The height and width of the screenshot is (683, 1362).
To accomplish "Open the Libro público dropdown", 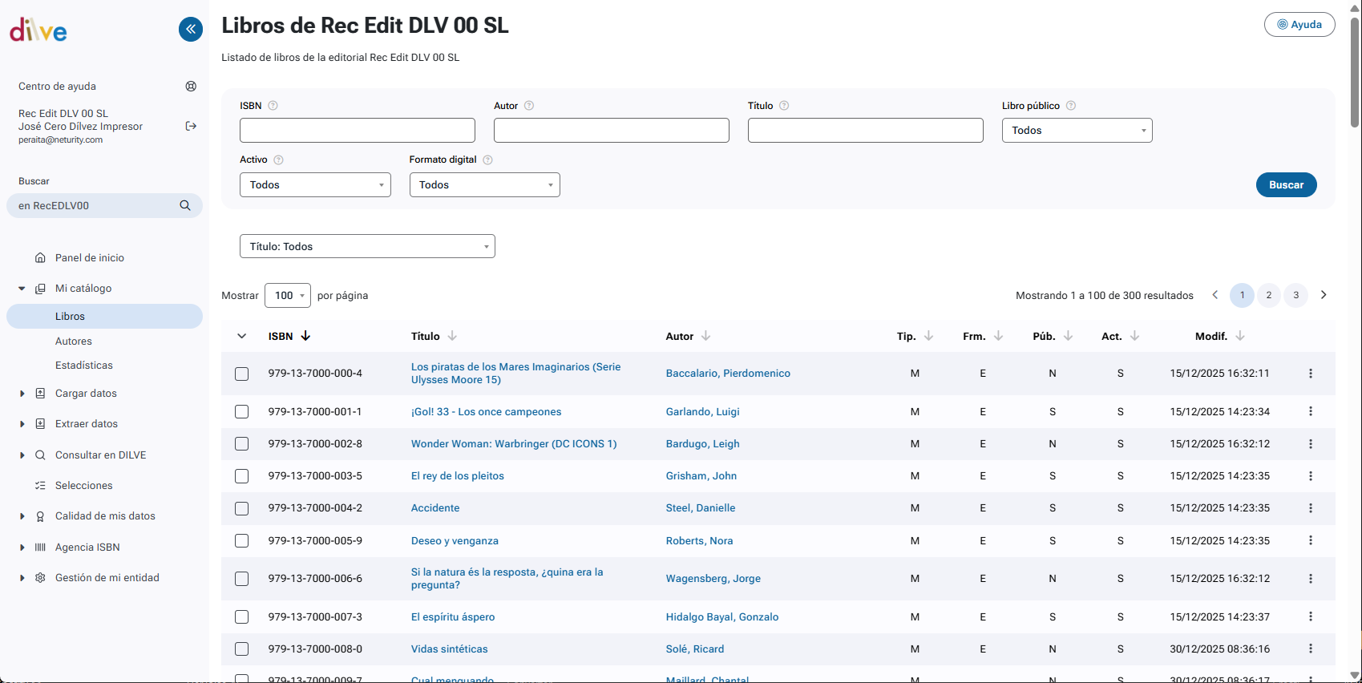I will [x=1077, y=131].
